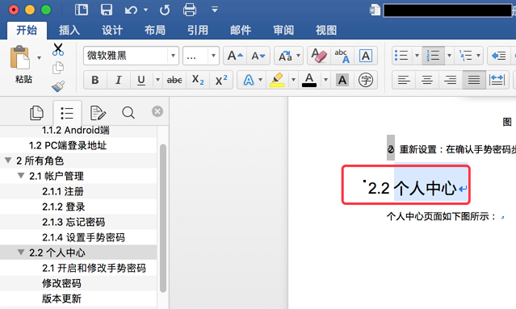
Task: Click Align Left
Action: pyautogui.click(x=404, y=80)
